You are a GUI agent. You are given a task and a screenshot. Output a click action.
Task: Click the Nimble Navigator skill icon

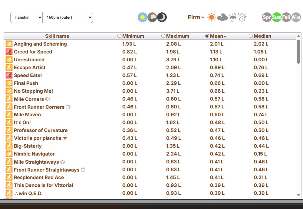(x=9, y=154)
